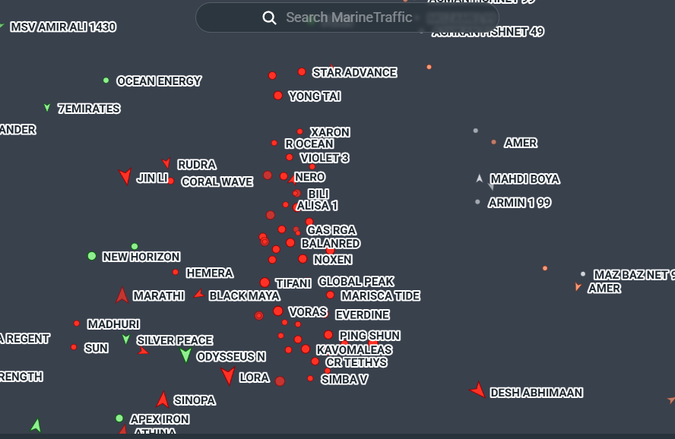This screenshot has height=439, width=675.
Task: Select the OCEAN ENERGY green vessel dot
Action: 106,81
